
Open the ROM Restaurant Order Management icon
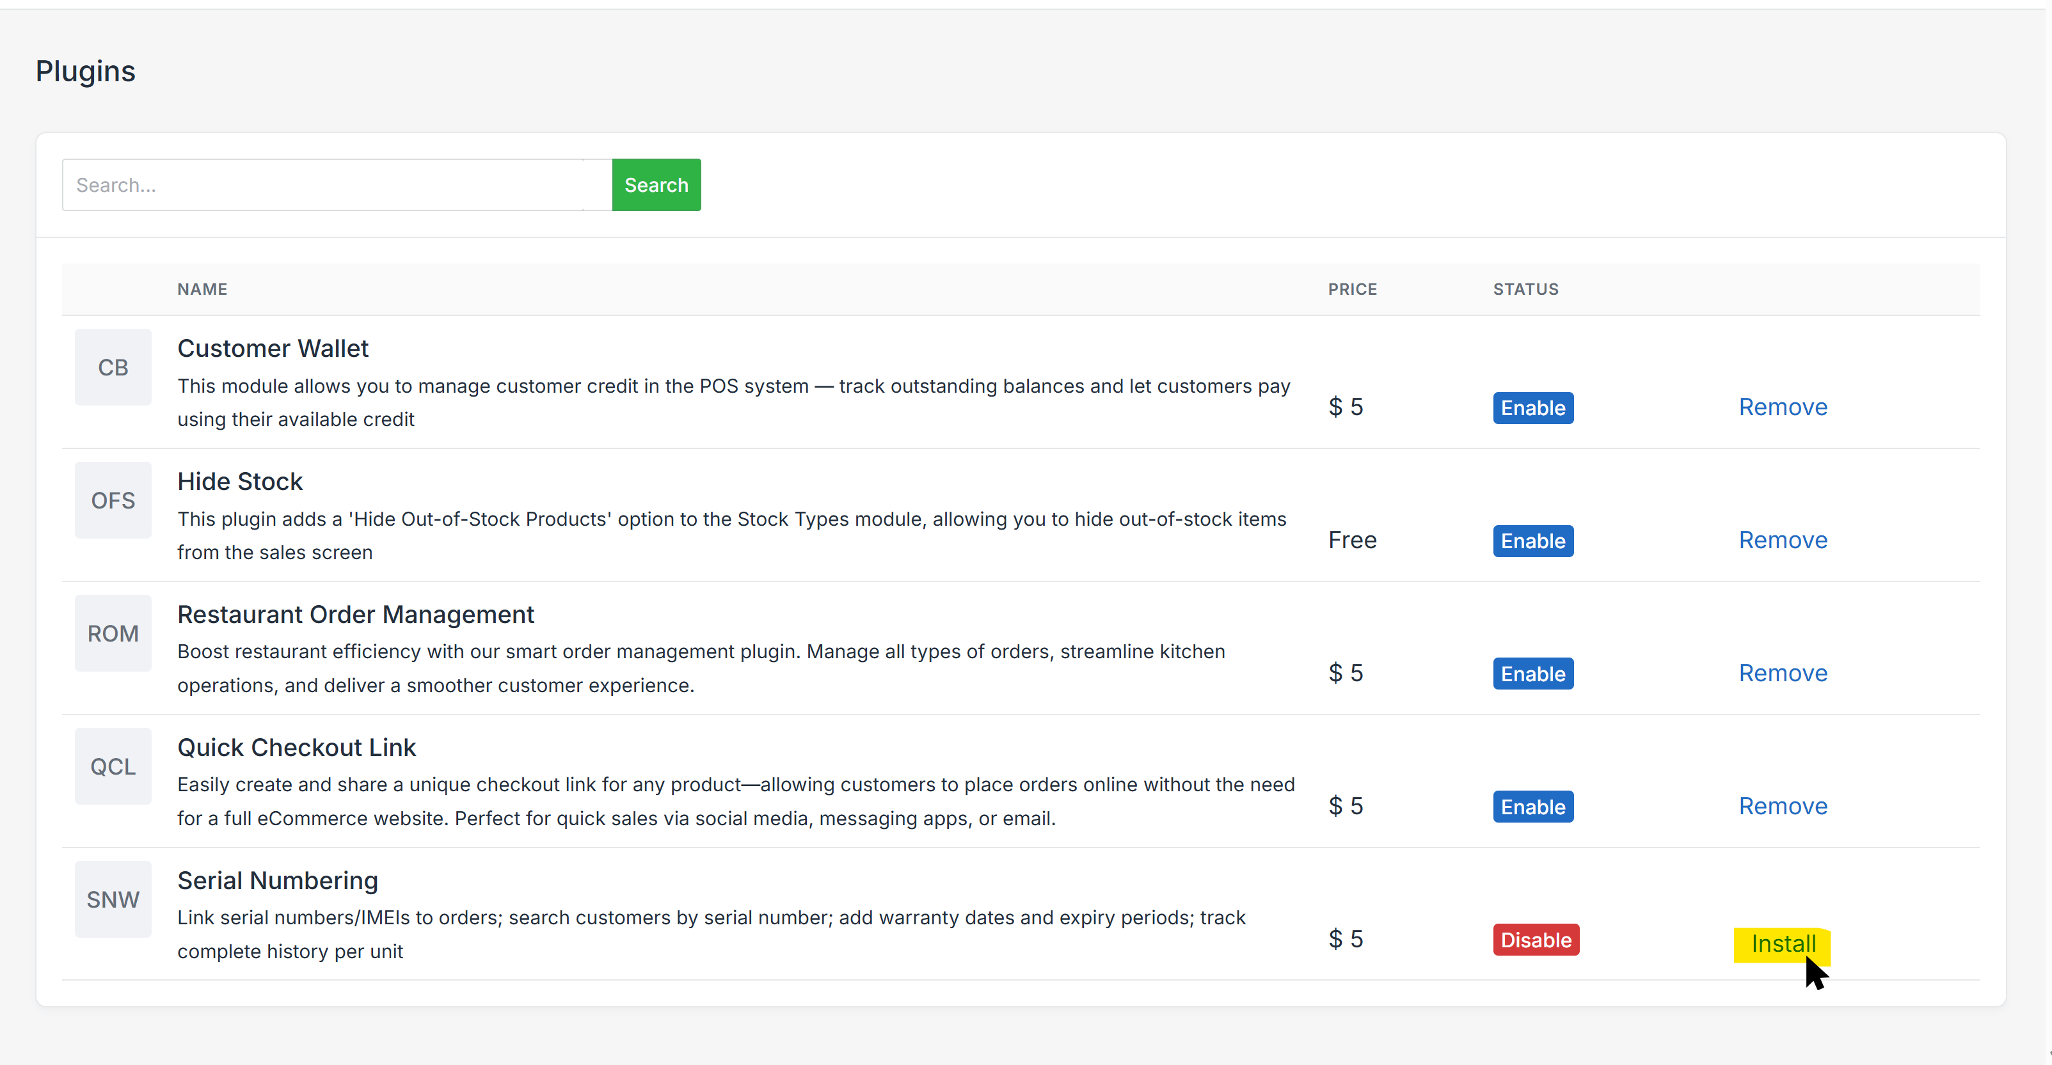pos(113,633)
